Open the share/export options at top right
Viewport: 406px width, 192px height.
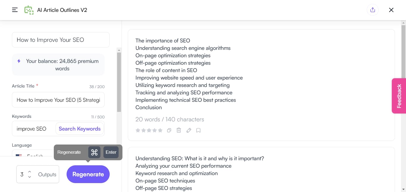click(372, 10)
